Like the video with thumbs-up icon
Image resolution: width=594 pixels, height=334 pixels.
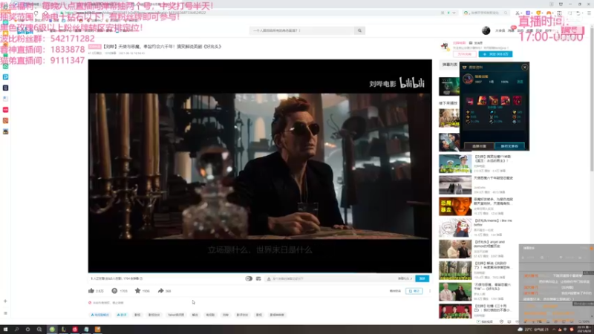(x=91, y=291)
